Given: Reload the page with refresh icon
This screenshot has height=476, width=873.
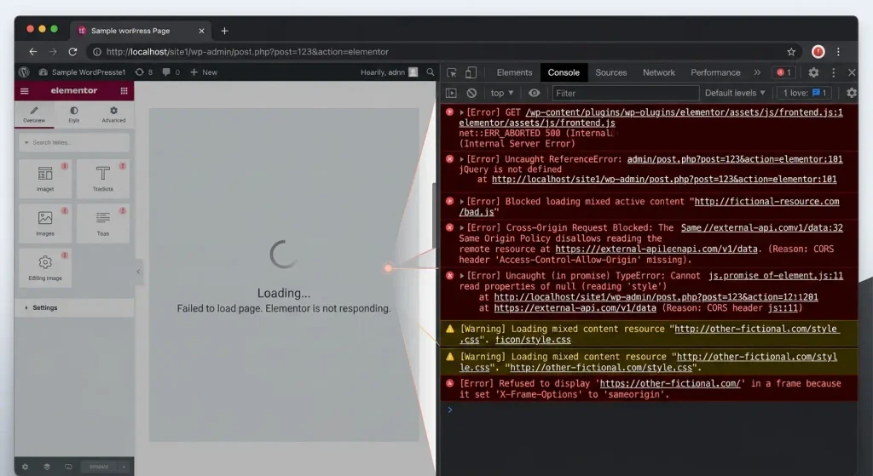Looking at the screenshot, I should pos(72,52).
